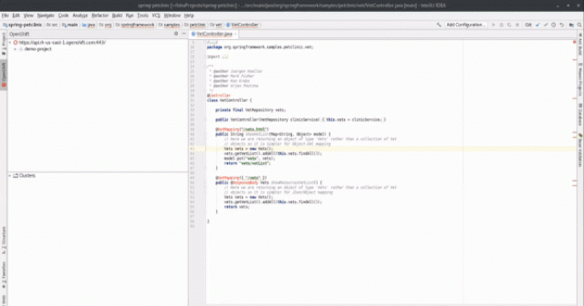Open the OpenShift panel settings gear
This screenshot has height=306, width=584.
(176, 34)
